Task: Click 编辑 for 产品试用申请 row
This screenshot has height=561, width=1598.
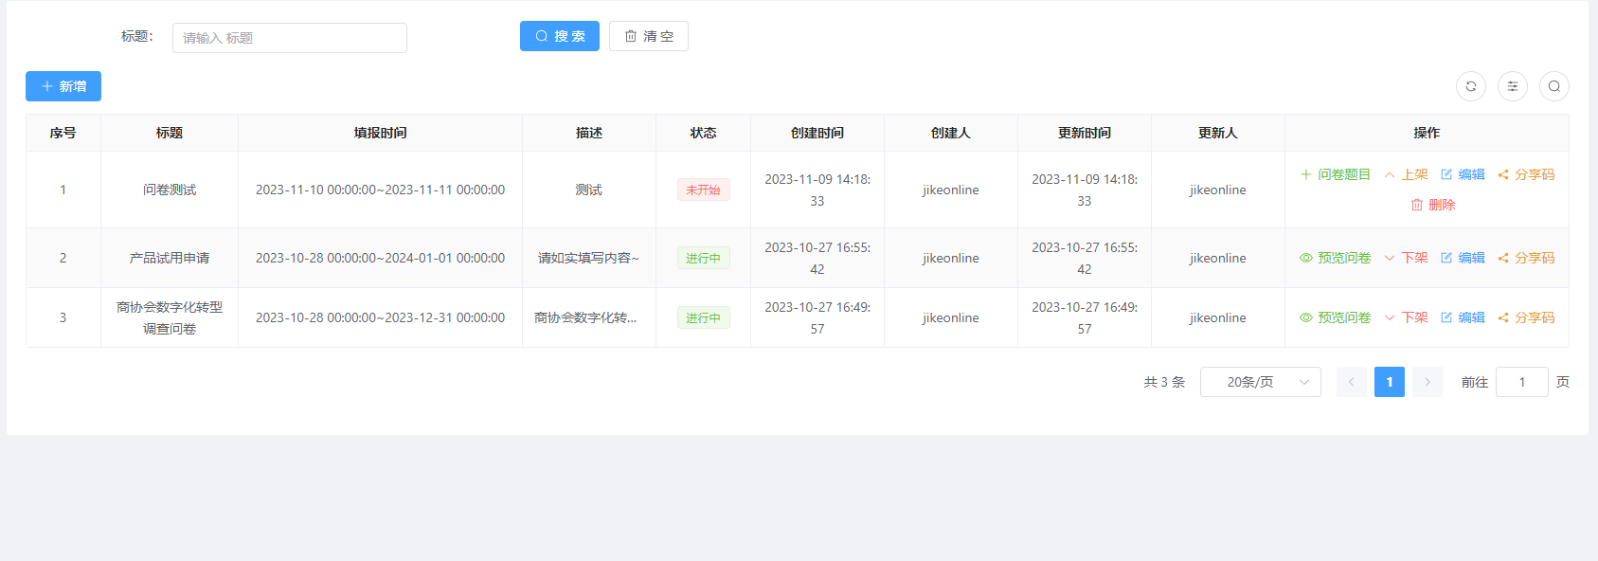Action: pyautogui.click(x=1463, y=258)
